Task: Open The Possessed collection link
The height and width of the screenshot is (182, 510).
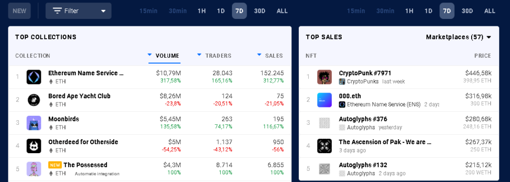Action: pos(85,165)
